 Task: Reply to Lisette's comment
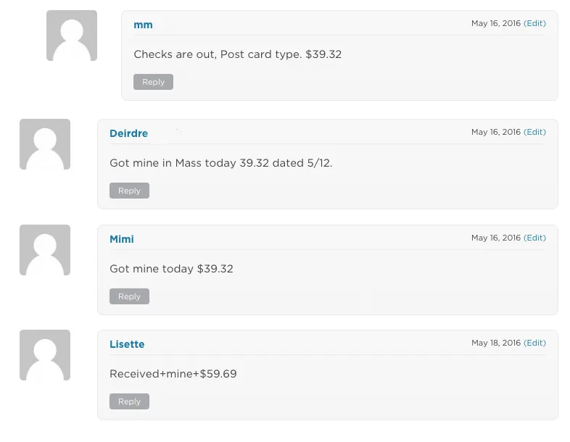pyautogui.click(x=129, y=401)
